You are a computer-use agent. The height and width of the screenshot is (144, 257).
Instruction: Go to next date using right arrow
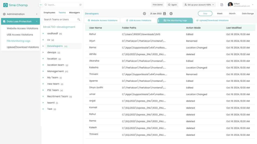171,13
